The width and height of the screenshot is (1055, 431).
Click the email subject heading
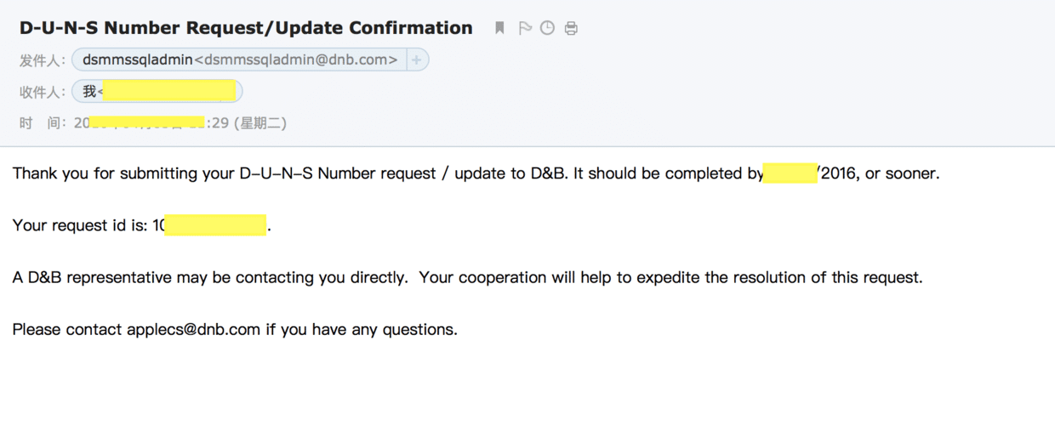246,28
